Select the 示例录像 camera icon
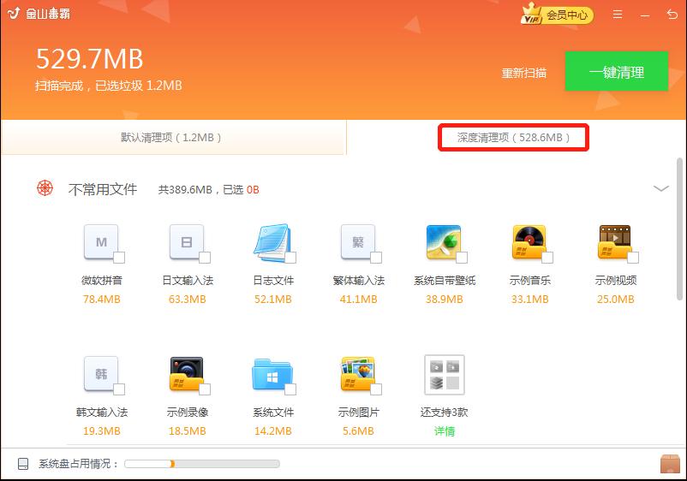The width and height of the screenshot is (687, 481). point(187,373)
